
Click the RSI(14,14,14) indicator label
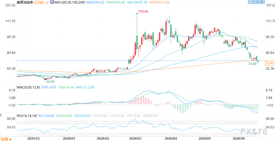[27, 116]
